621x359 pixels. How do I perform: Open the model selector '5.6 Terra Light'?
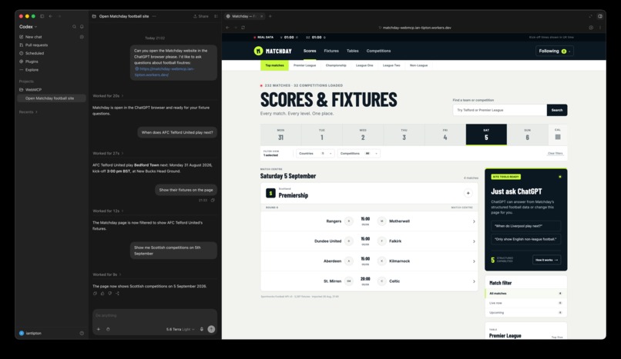[x=180, y=329]
